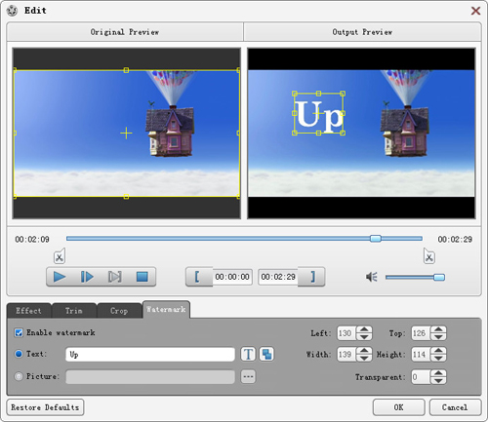Click the Restore Defaults button

pos(45,407)
